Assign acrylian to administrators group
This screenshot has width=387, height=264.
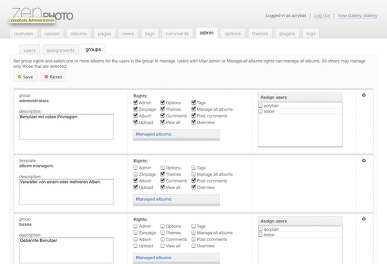pyautogui.click(x=260, y=106)
